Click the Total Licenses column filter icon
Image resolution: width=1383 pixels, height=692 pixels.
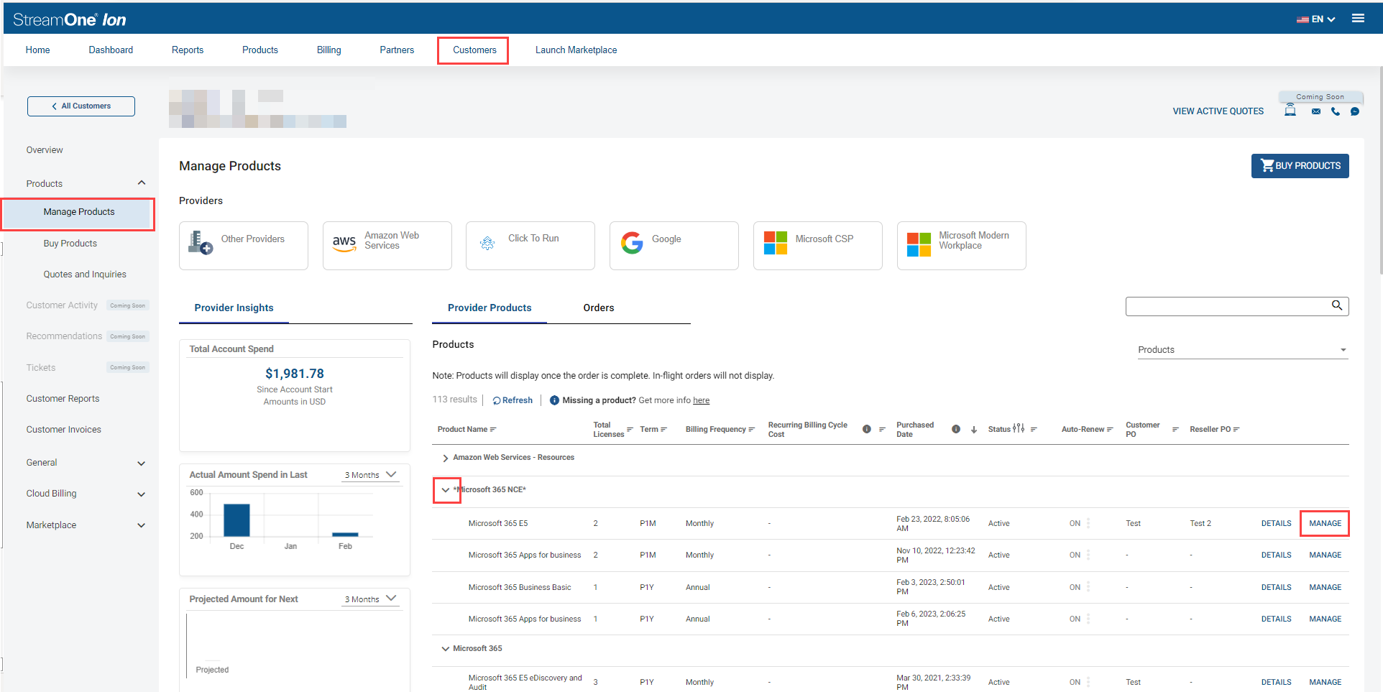[630, 430]
